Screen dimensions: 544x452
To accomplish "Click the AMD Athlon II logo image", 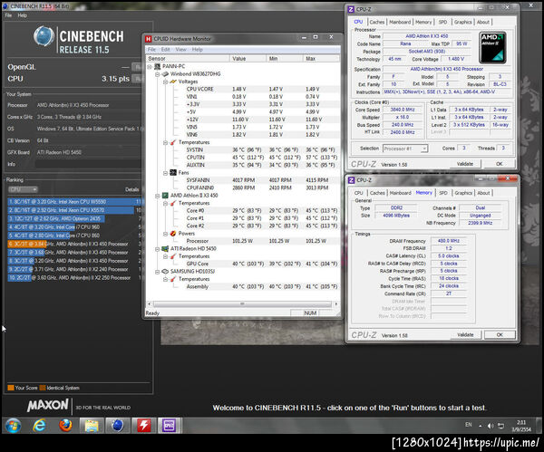I will (492, 47).
